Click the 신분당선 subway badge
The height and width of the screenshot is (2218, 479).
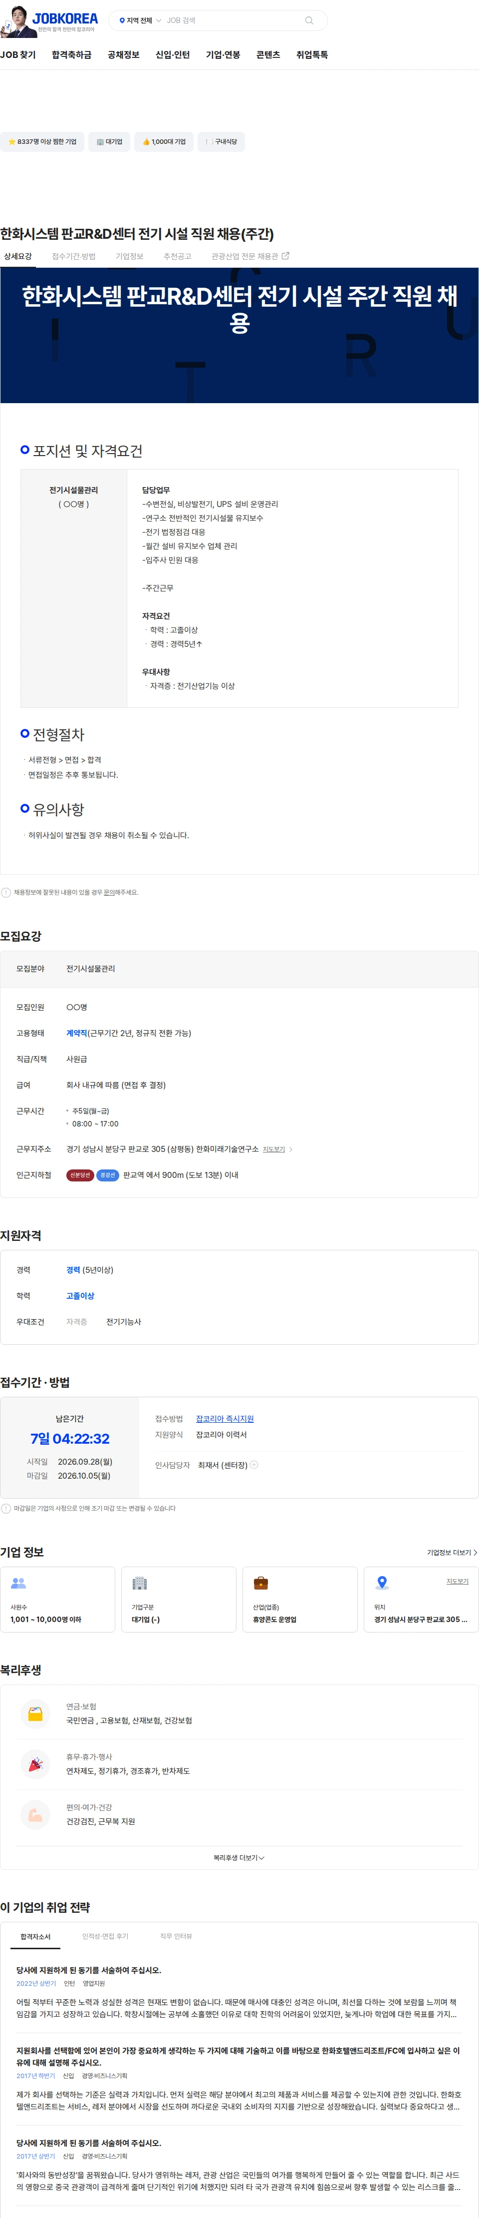(80, 1174)
